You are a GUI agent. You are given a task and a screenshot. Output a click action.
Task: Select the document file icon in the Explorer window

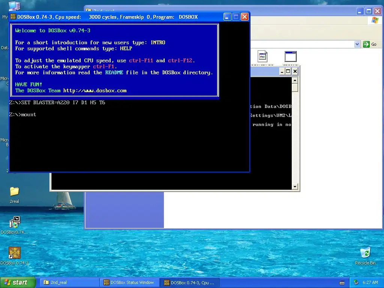click(262, 56)
